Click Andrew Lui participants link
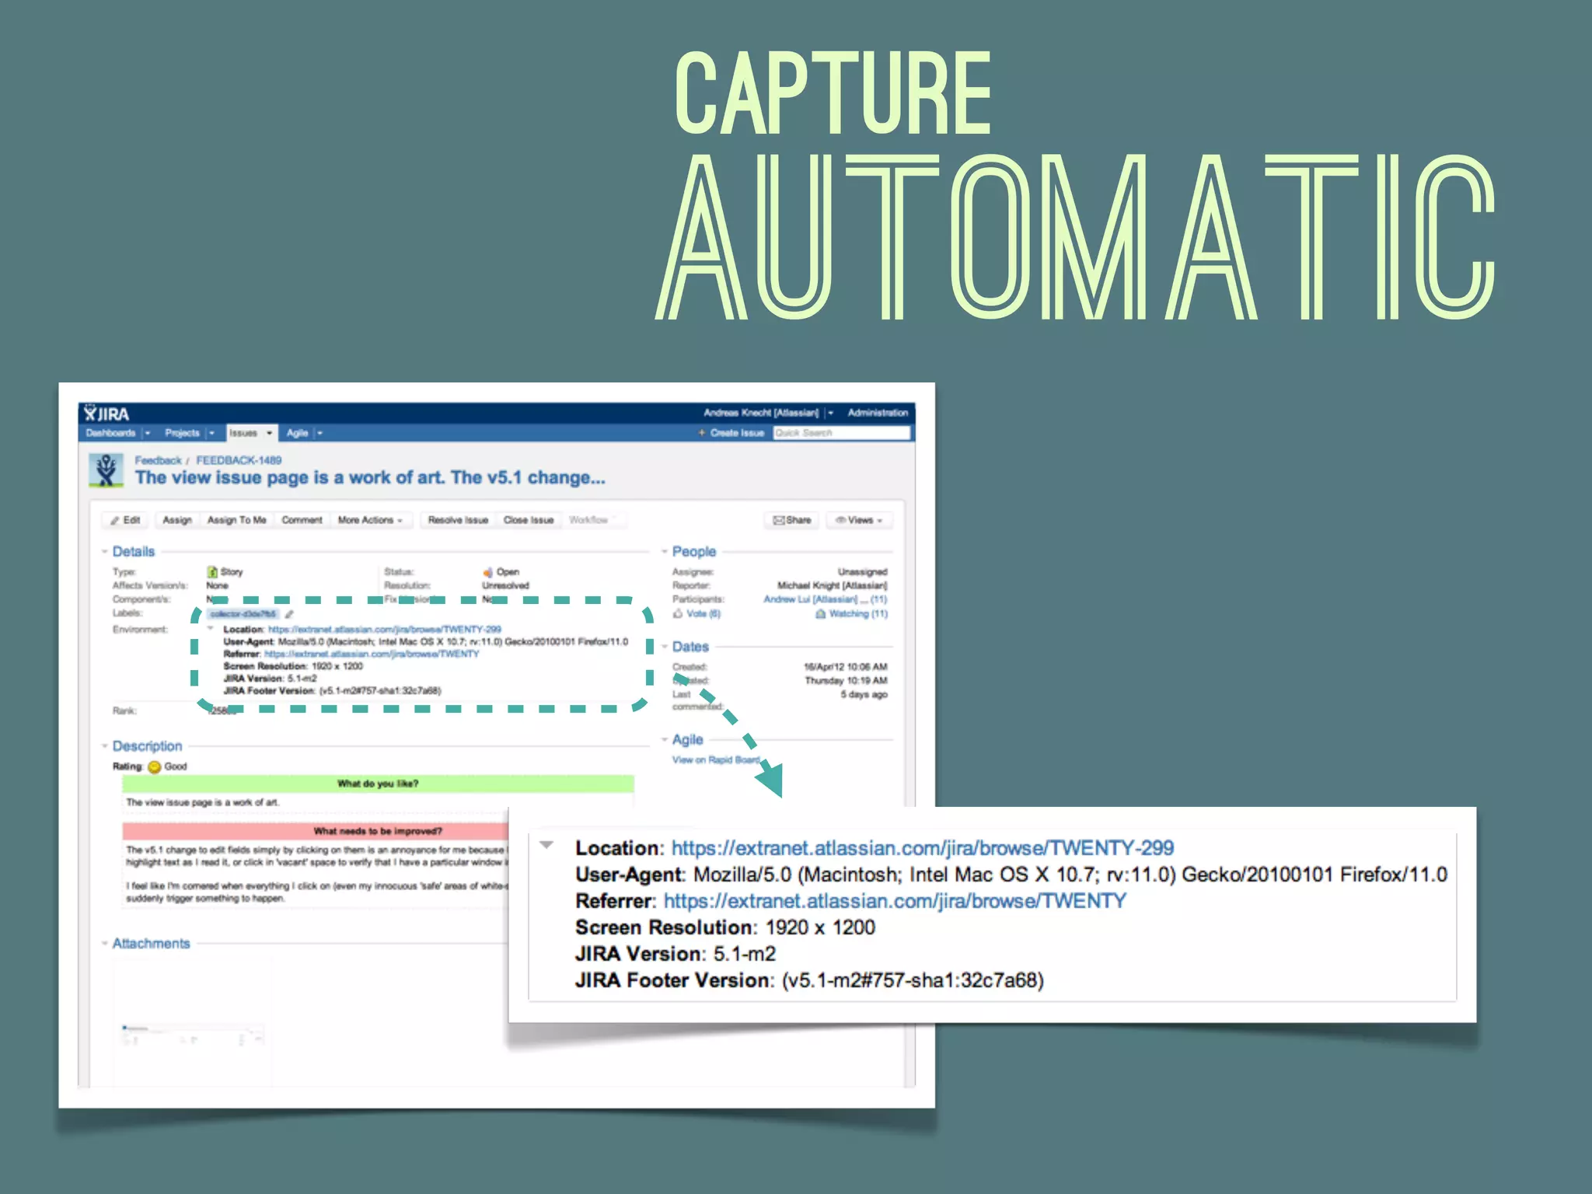This screenshot has width=1592, height=1194. click(811, 599)
